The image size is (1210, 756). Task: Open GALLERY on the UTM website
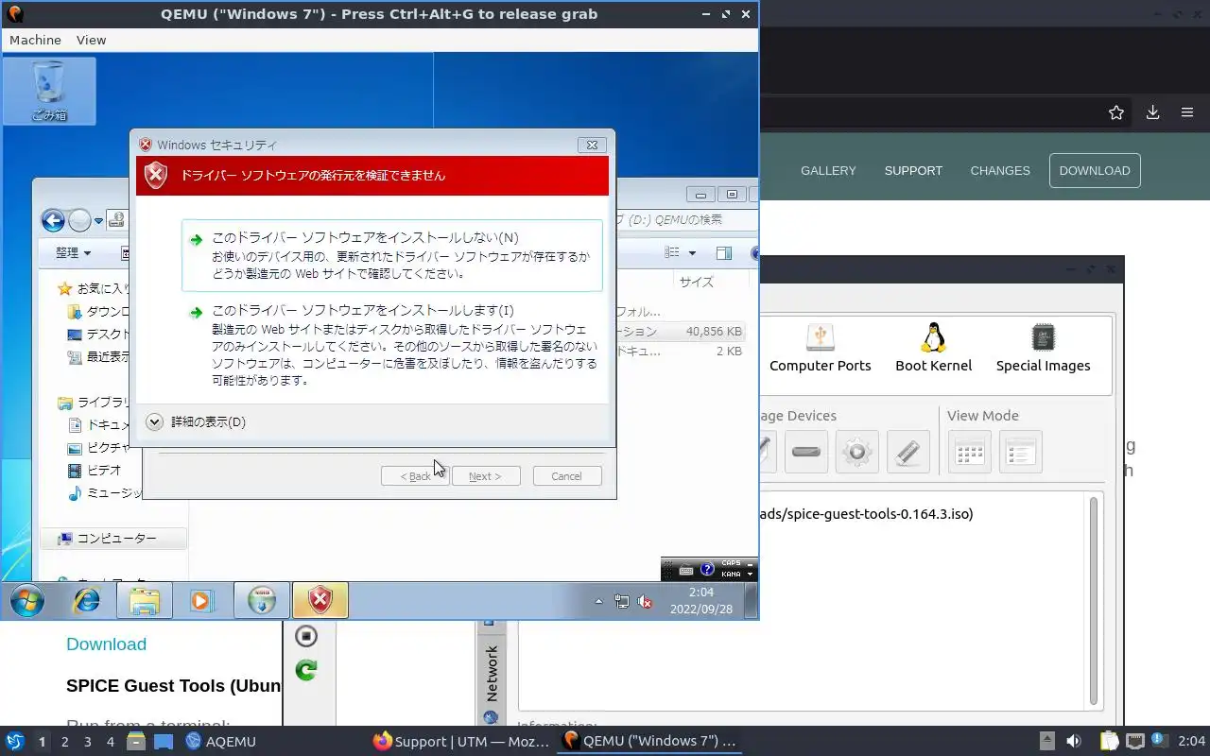pos(828,171)
